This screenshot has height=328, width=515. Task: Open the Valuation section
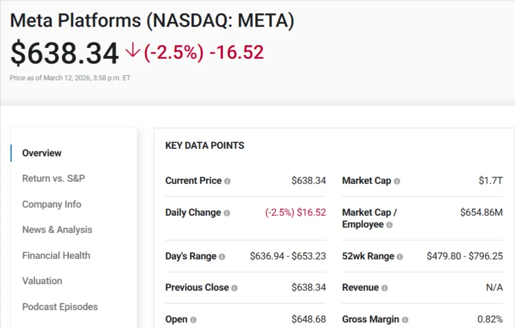42,281
